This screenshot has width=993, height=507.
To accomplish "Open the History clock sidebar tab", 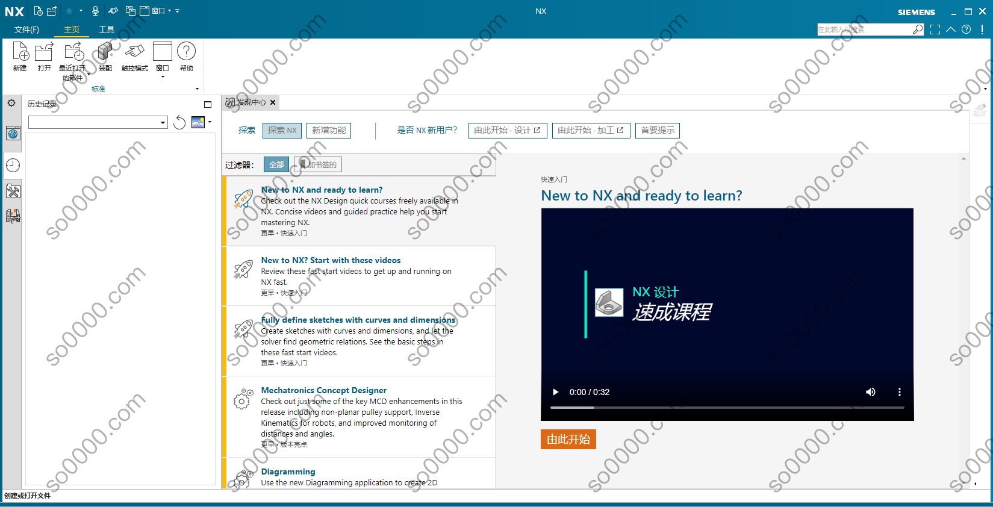I will (13, 165).
